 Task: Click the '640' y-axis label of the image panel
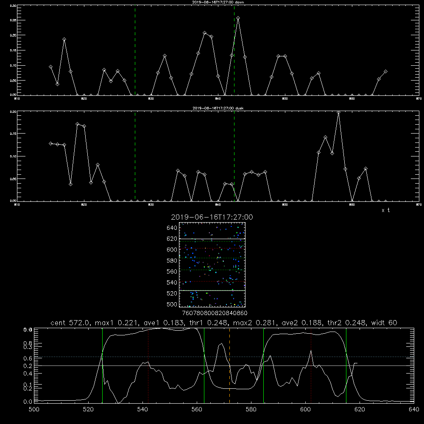click(x=172, y=228)
